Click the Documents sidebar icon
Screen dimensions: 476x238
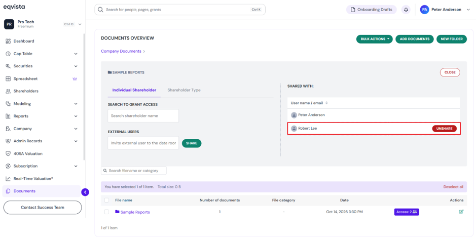coord(8,191)
